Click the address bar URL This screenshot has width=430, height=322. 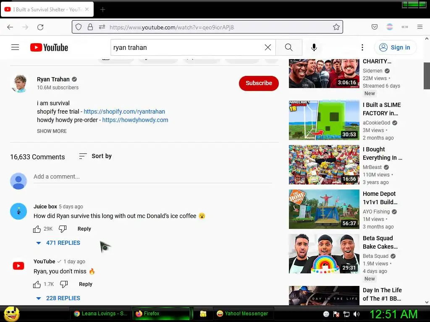point(172,27)
